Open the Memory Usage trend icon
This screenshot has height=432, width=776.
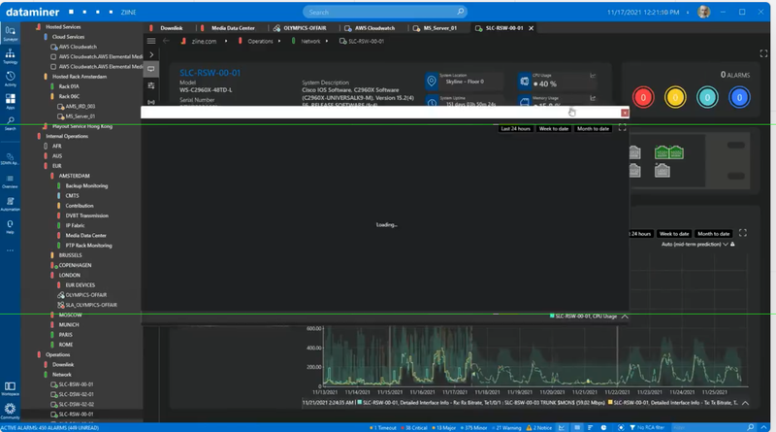(593, 98)
